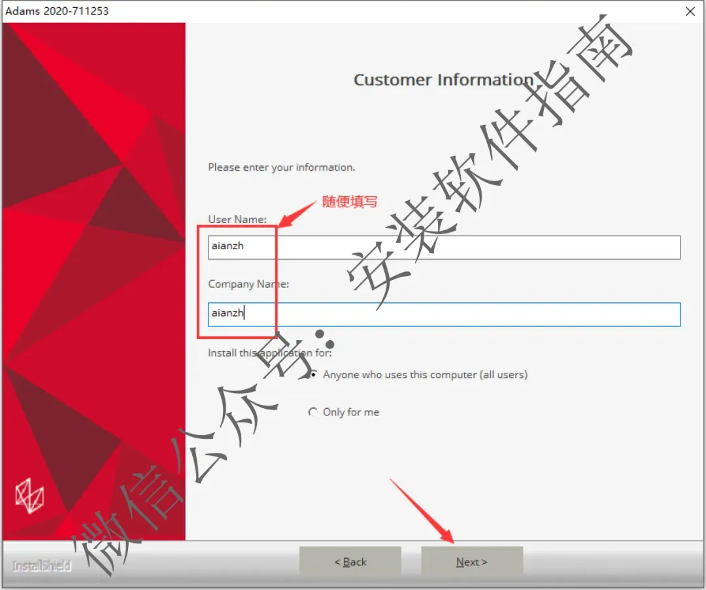Click the 'Please enter your information.' text
706x590 pixels.
pyautogui.click(x=281, y=167)
